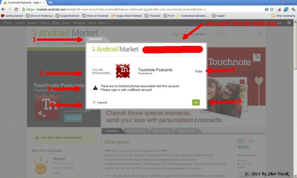
Task: Click the page vertical scrollbar
Action: pos(295,98)
